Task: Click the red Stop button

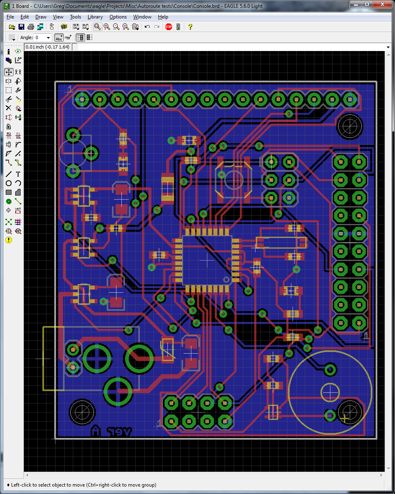Action: point(168,26)
